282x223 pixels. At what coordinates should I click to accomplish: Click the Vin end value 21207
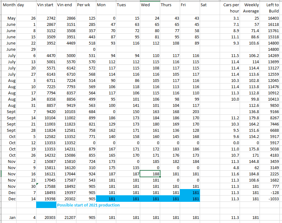(66, 218)
